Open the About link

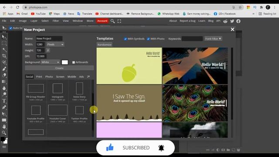point(173,21)
